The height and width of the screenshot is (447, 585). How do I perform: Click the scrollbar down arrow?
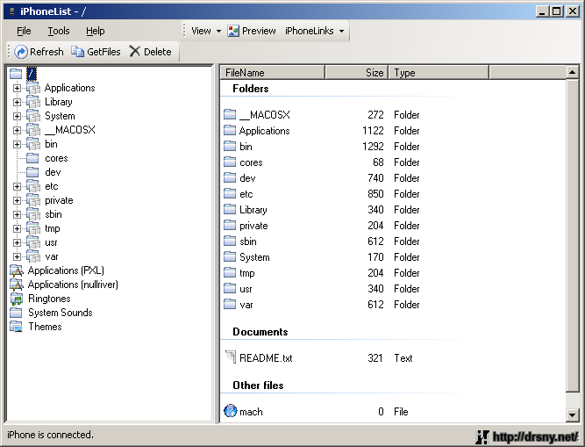(x=572, y=415)
